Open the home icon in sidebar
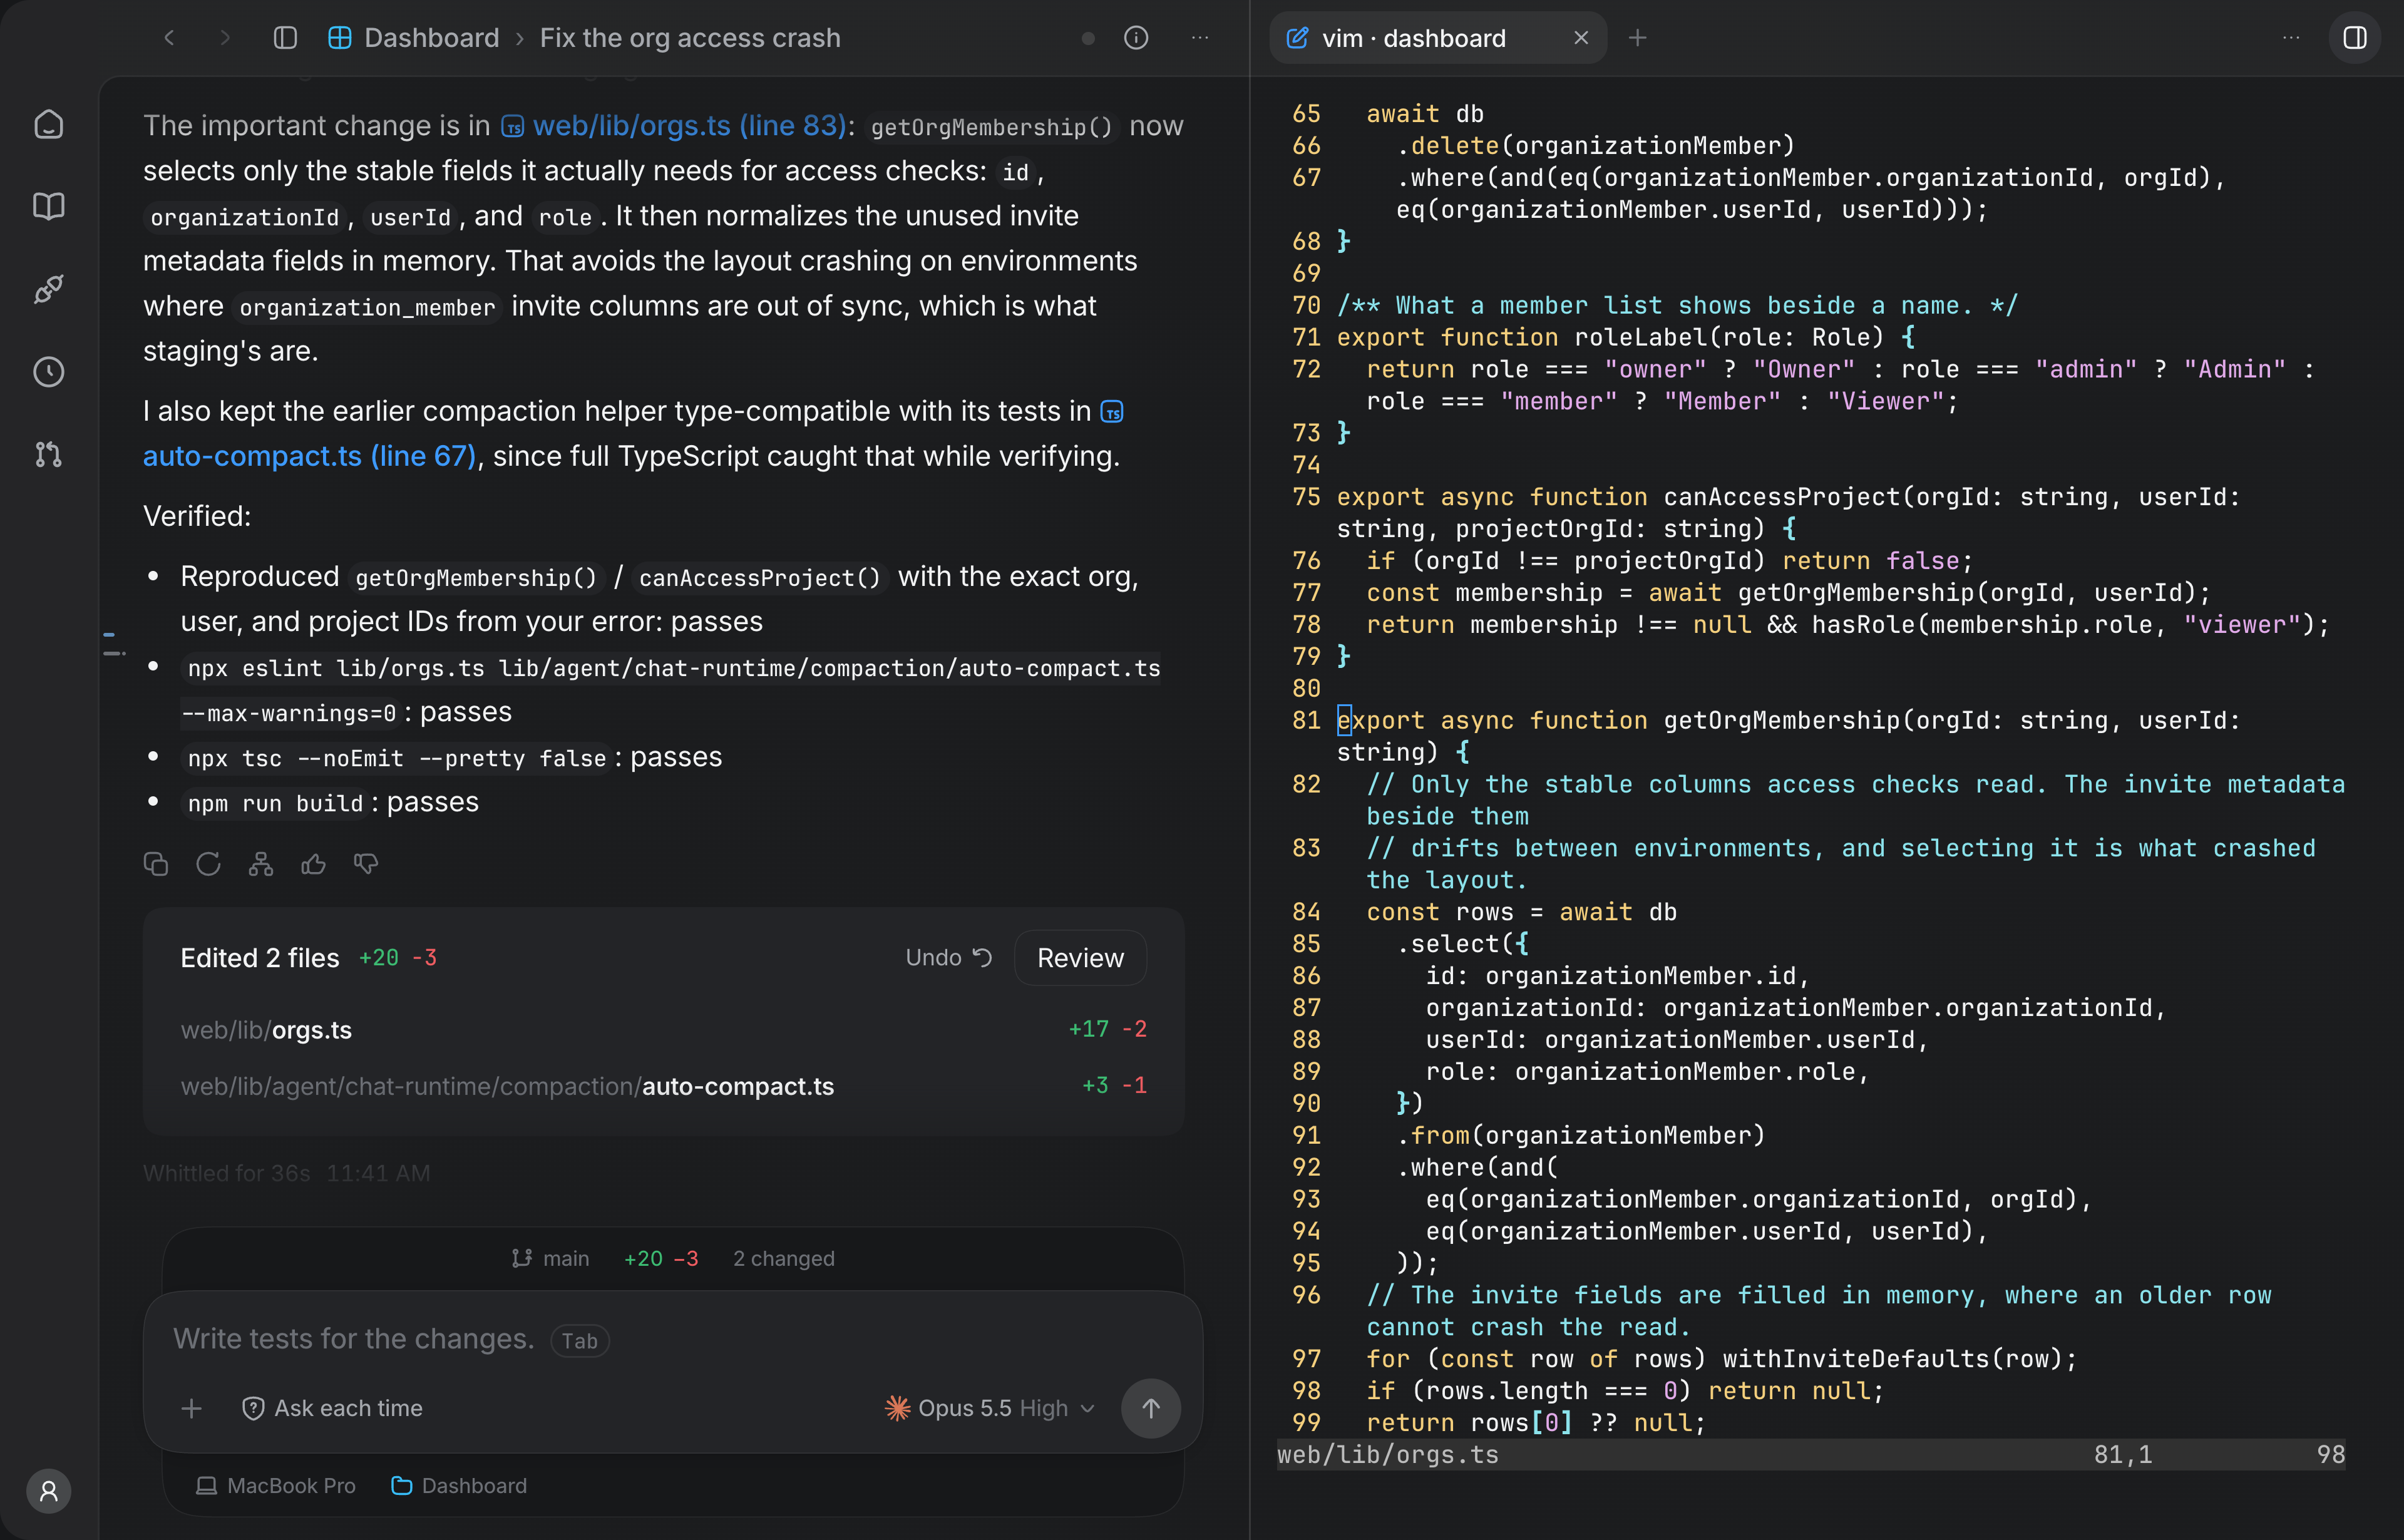Image resolution: width=2404 pixels, height=1540 pixels. pyautogui.click(x=49, y=124)
